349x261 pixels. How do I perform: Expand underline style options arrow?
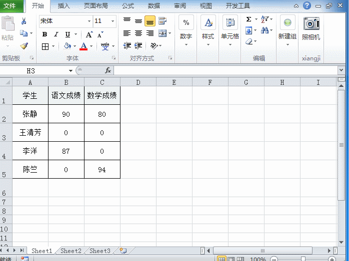[75, 34]
